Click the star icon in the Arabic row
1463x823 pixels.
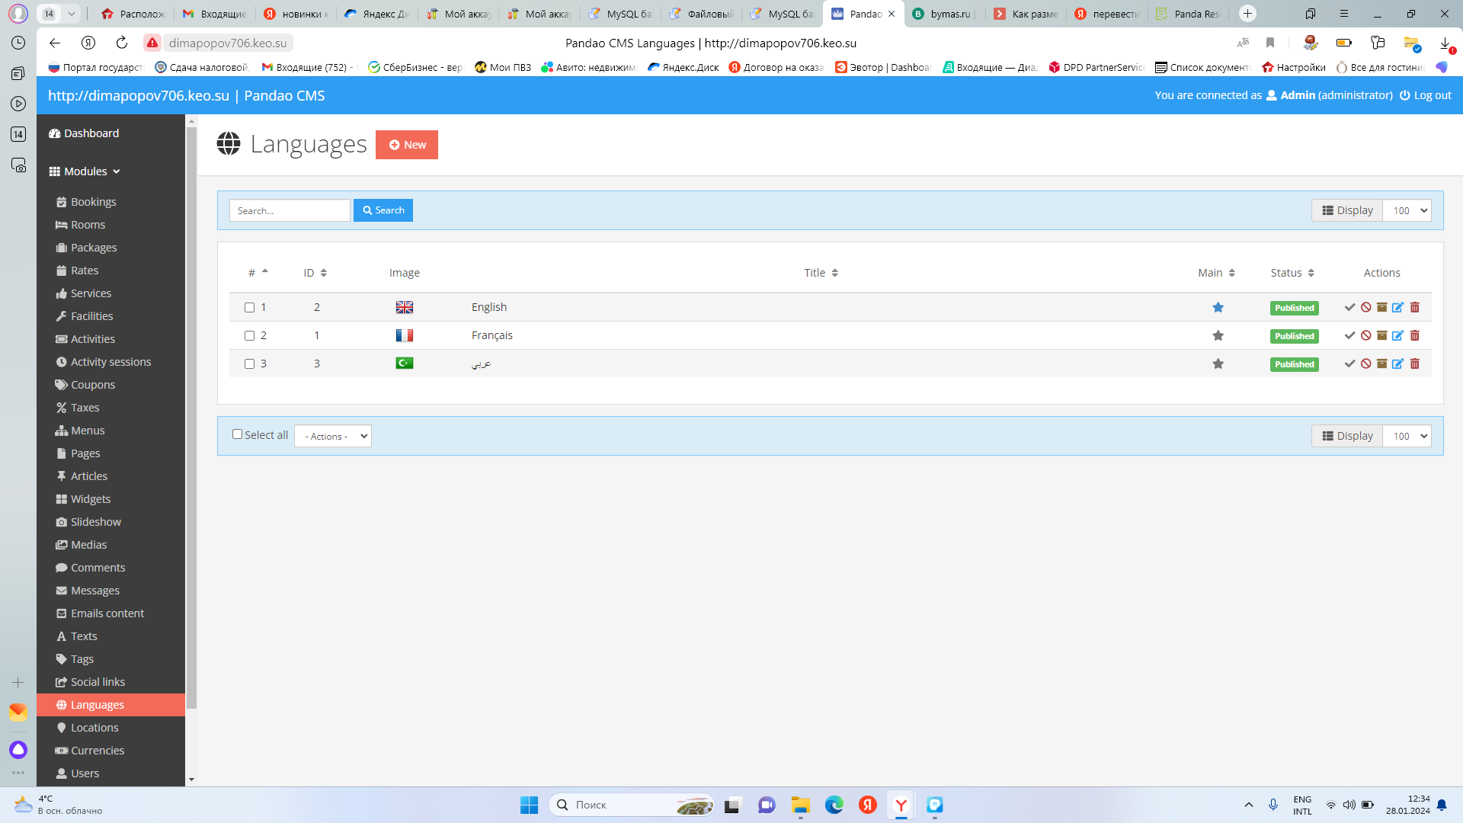(x=1218, y=364)
